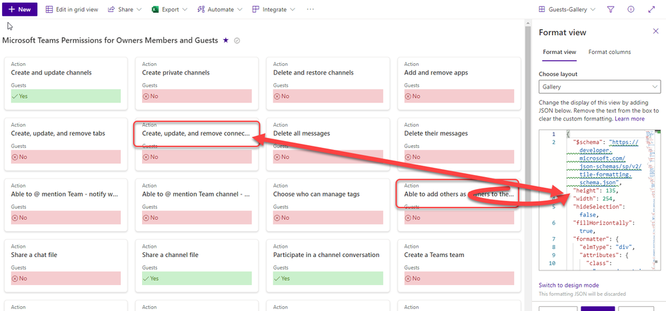Open the Share a chat file card

[66, 266]
